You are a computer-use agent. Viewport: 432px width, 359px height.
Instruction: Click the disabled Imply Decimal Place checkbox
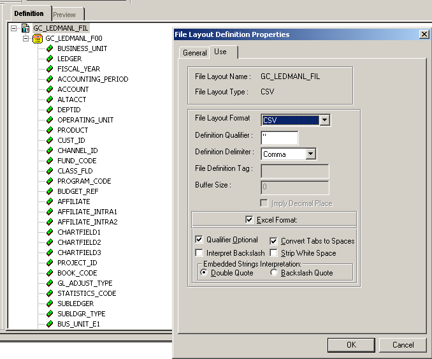point(264,203)
